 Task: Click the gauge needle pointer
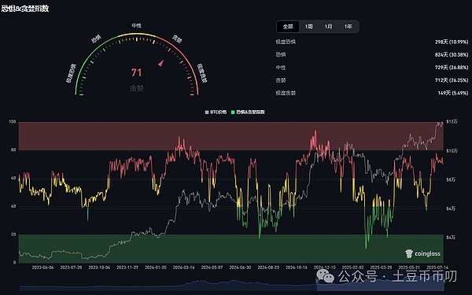pyautogui.click(x=161, y=63)
